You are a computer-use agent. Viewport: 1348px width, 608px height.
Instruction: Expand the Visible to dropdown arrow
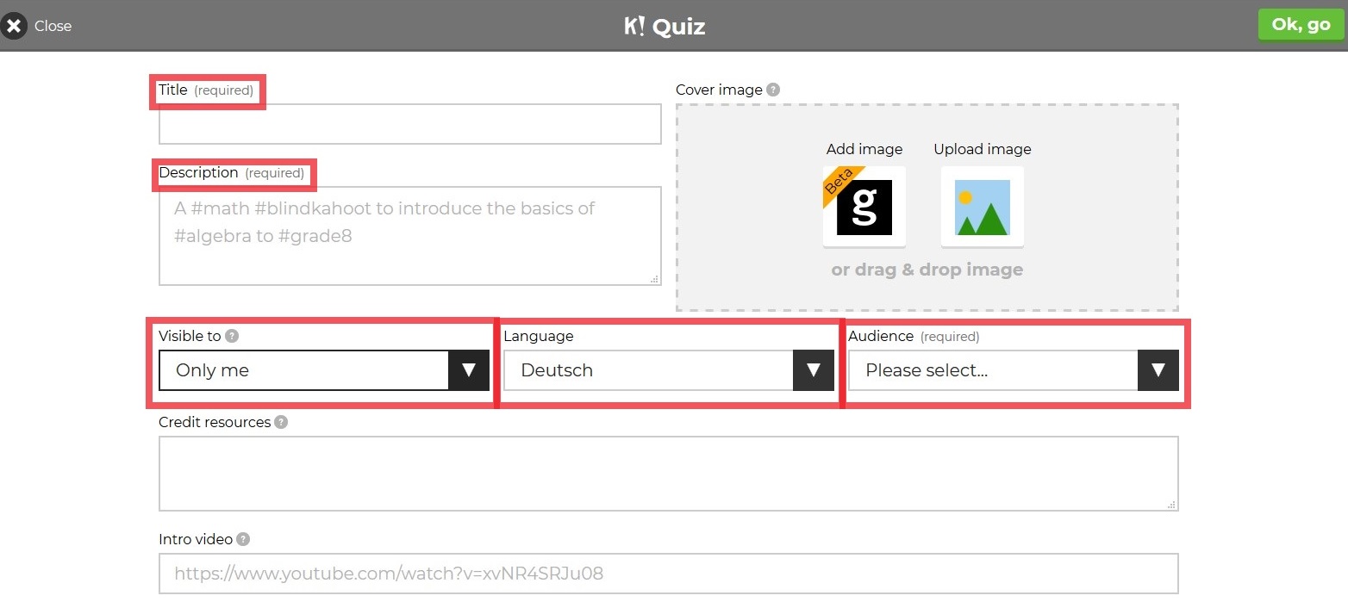click(469, 370)
